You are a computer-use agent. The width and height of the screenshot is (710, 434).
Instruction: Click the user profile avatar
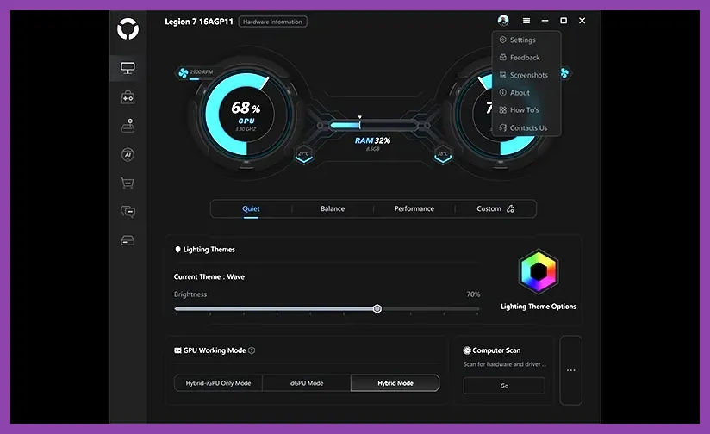coord(503,21)
